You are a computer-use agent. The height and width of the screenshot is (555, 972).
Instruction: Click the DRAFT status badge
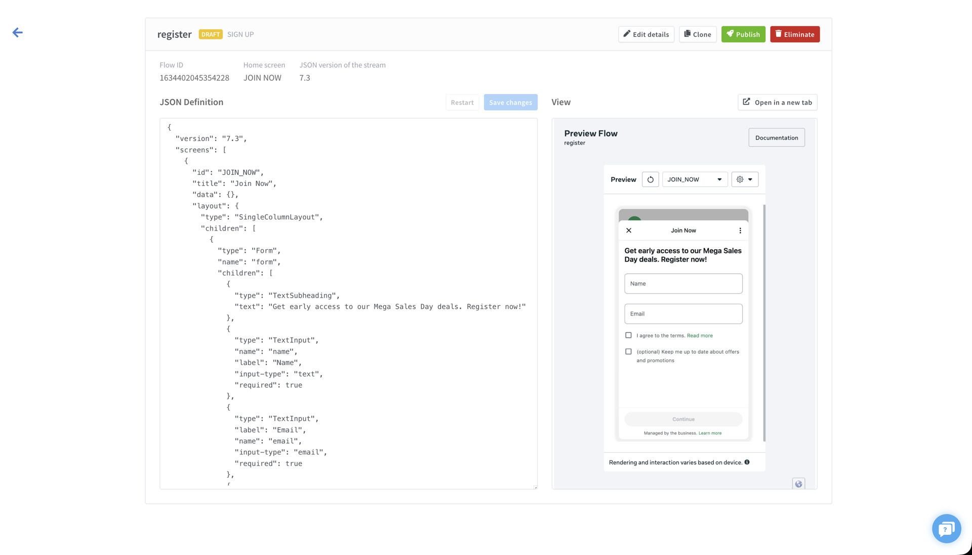pyautogui.click(x=211, y=34)
